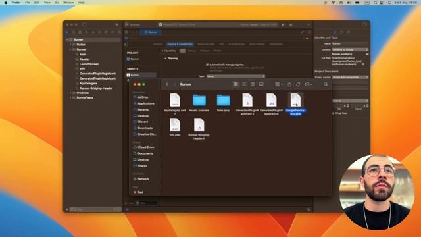Open the Resource Tags tab

[x=206, y=44]
